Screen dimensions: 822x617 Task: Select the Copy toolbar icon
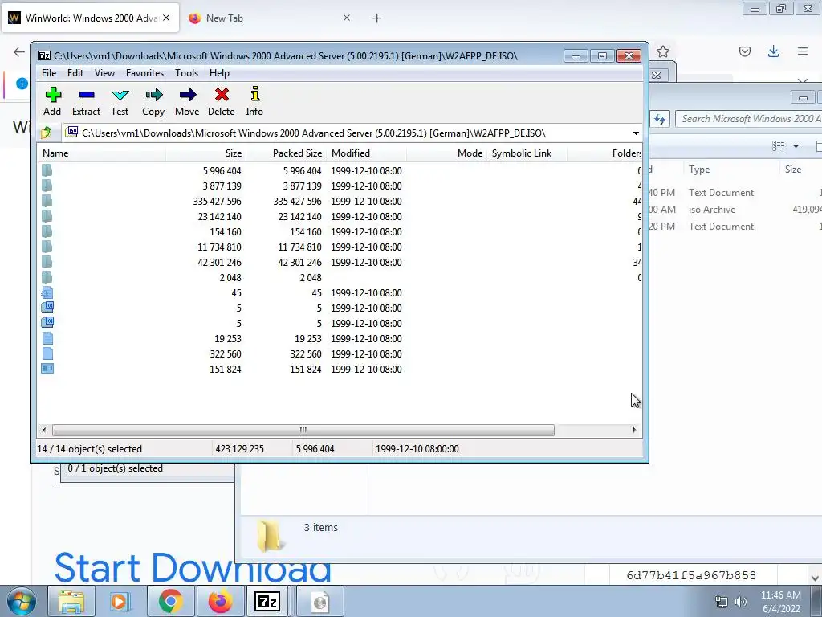pyautogui.click(x=153, y=101)
